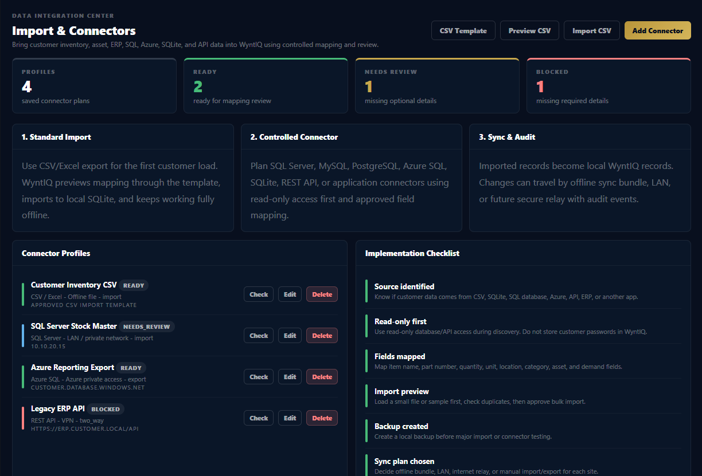Edit the Azure Reporting Export profile
This screenshot has height=476, width=702.
(290, 377)
